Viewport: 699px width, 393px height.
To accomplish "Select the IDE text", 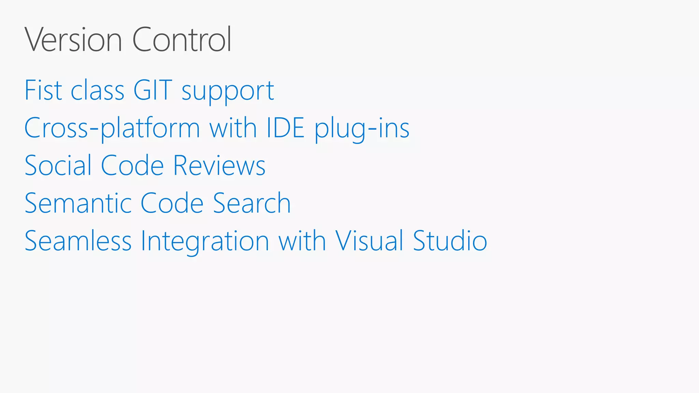I will tap(285, 128).
